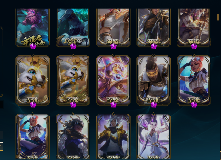The height and width of the screenshot is (160, 221).
Task: Click the gem icon under the second crowned dog card
Action: point(73,105)
